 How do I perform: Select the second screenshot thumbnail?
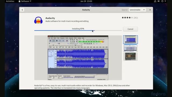point(130,48)
